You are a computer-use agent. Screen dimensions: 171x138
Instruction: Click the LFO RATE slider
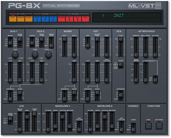(27, 122)
